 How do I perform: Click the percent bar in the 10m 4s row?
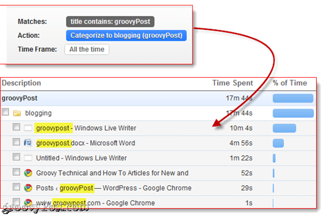tap(284, 128)
